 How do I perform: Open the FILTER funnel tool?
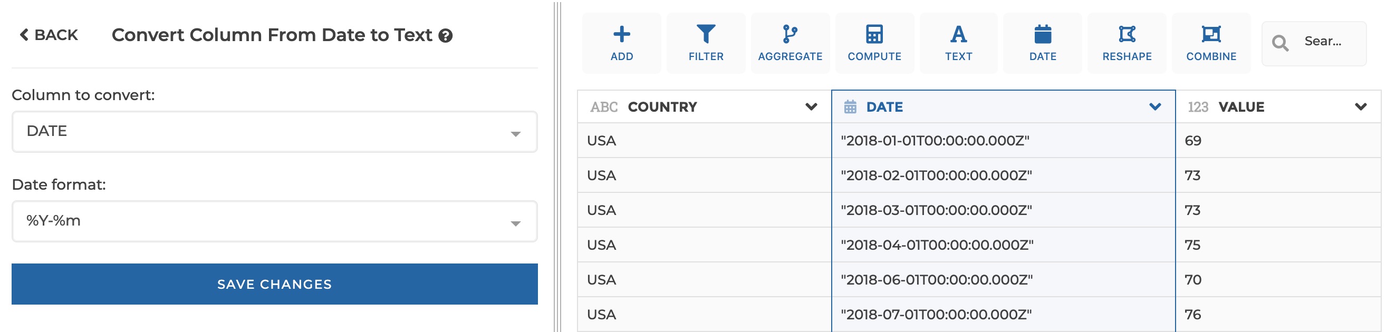pyautogui.click(x=706, y=43)
